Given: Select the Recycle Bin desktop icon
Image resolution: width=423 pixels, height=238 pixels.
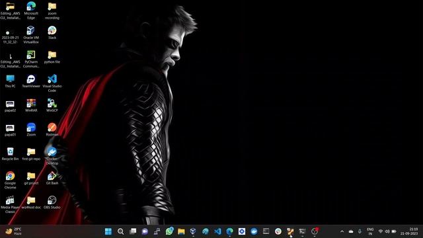Looking at the screenshot, I should click(11, 154).
